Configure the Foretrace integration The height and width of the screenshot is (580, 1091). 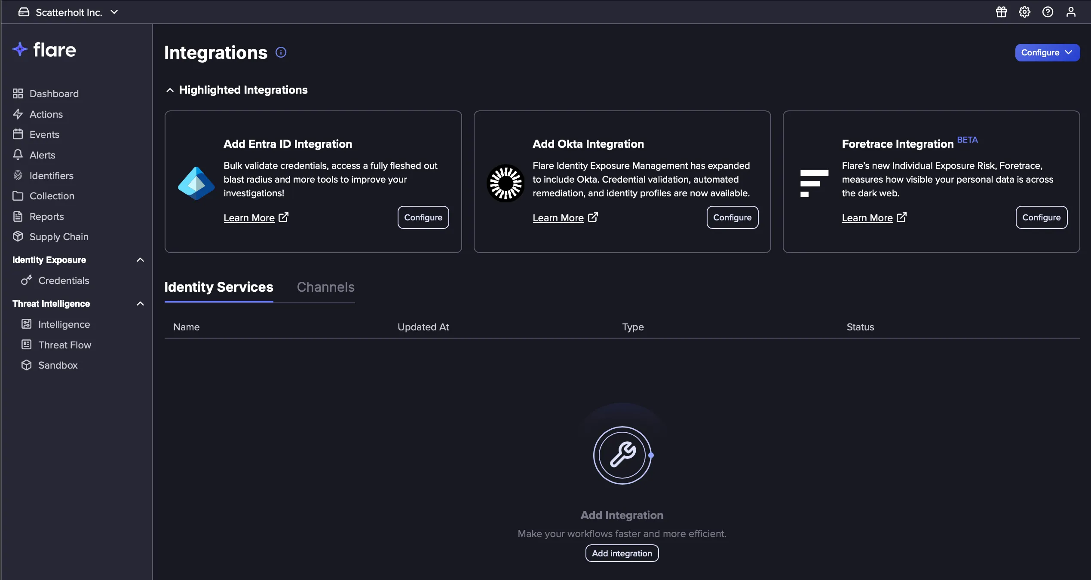tap(1041, 217)
